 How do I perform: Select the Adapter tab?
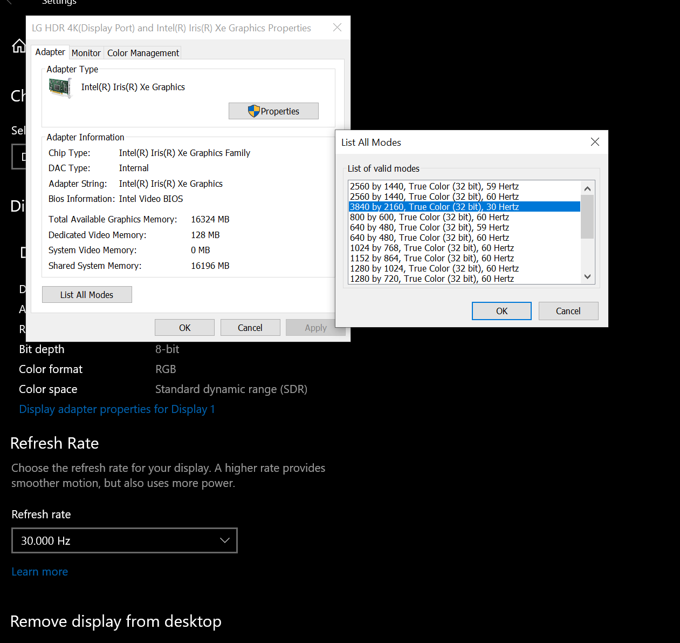coord(50,52)
